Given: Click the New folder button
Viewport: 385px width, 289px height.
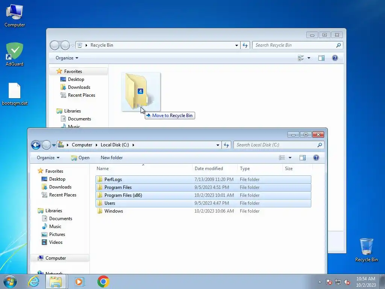Looking at the screenshot, I should tap(111, 158).
